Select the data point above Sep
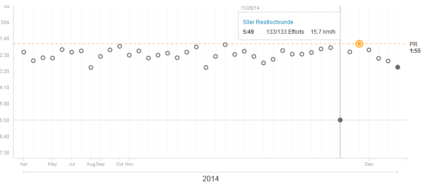This screenshot has width=424, height=185. [x=101, y=56]
